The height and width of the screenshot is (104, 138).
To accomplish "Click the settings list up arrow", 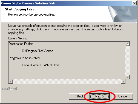I will (x=128, y=44).
